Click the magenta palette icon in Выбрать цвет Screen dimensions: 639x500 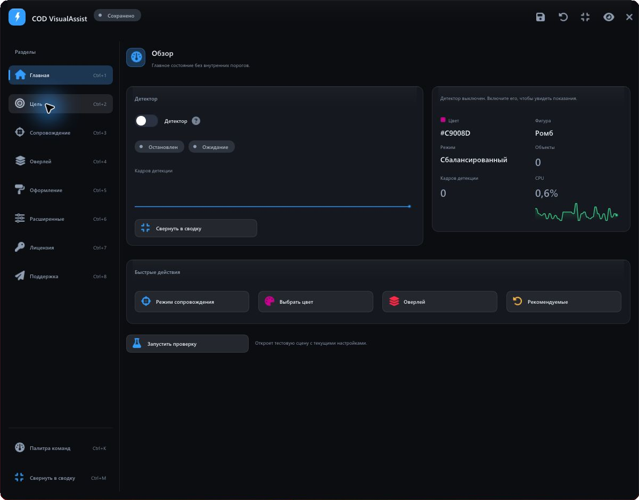click(269, 302)
